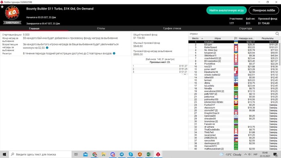Click the K.O. tournament logo
The image size is (281, 158).
point(12,13)
